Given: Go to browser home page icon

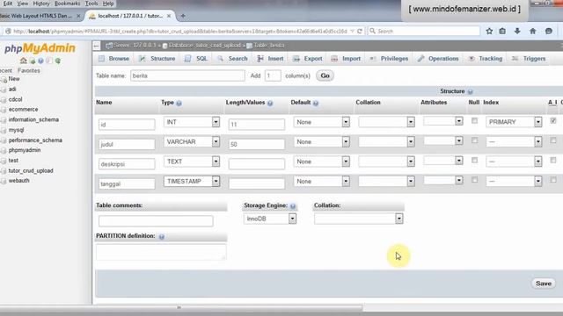Looking at the screenshot, I should click(532, 32).
